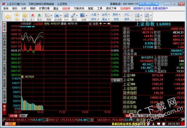Select the 大盘资讯 sidebar tab
This screenshot has width=187, height=128.
[4, 70]
